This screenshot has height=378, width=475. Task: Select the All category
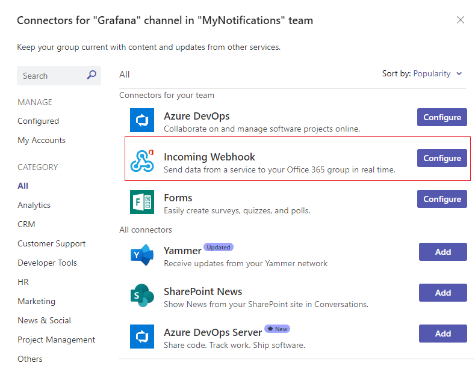(23, 186)
